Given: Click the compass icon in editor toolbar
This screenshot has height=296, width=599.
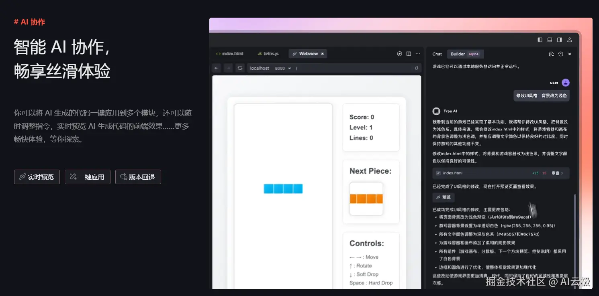Looking at the screenshot, I should click(399, 54).
